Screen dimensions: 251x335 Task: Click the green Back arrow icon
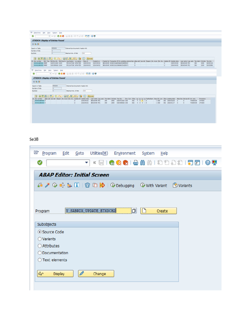(112, 163)
